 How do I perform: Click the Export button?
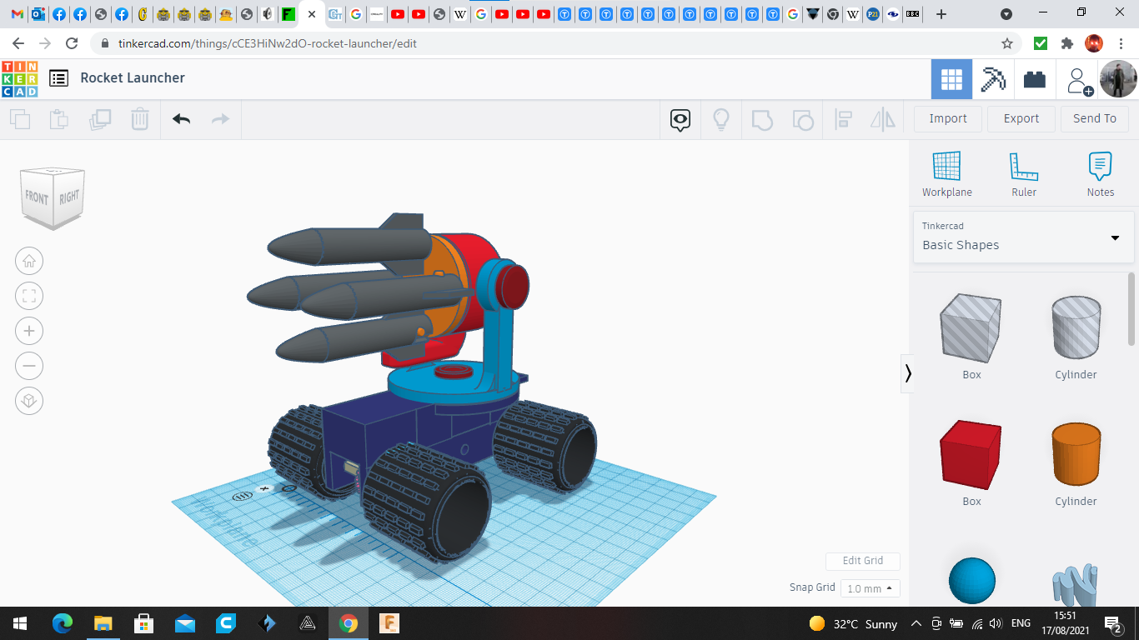(1021, 118)
